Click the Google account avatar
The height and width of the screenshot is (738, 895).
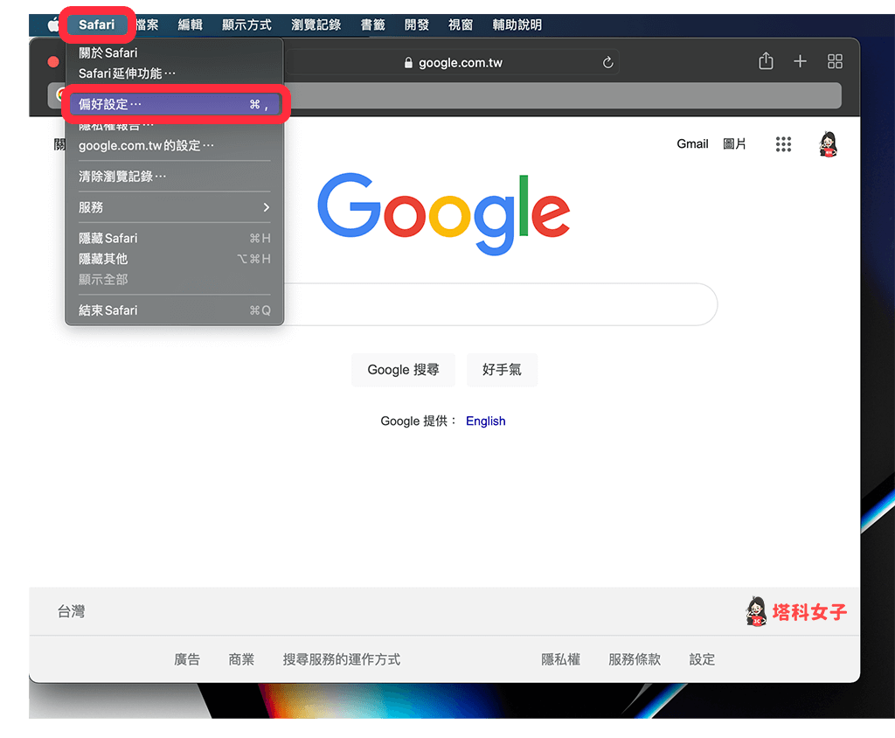[829, 144]
